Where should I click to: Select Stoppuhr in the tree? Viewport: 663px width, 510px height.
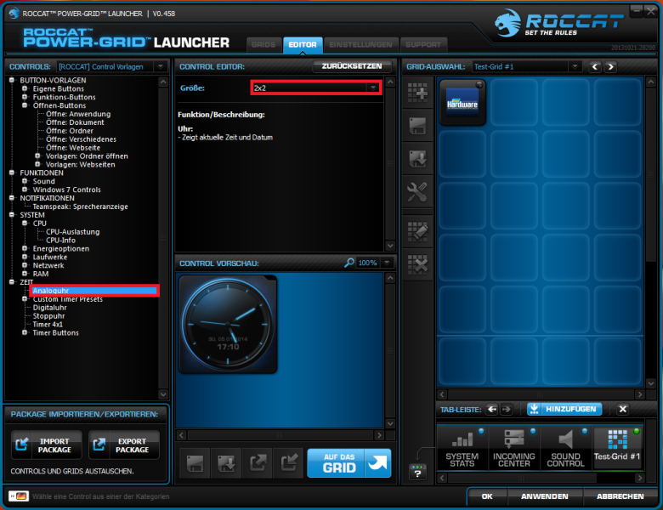[48, 316]
